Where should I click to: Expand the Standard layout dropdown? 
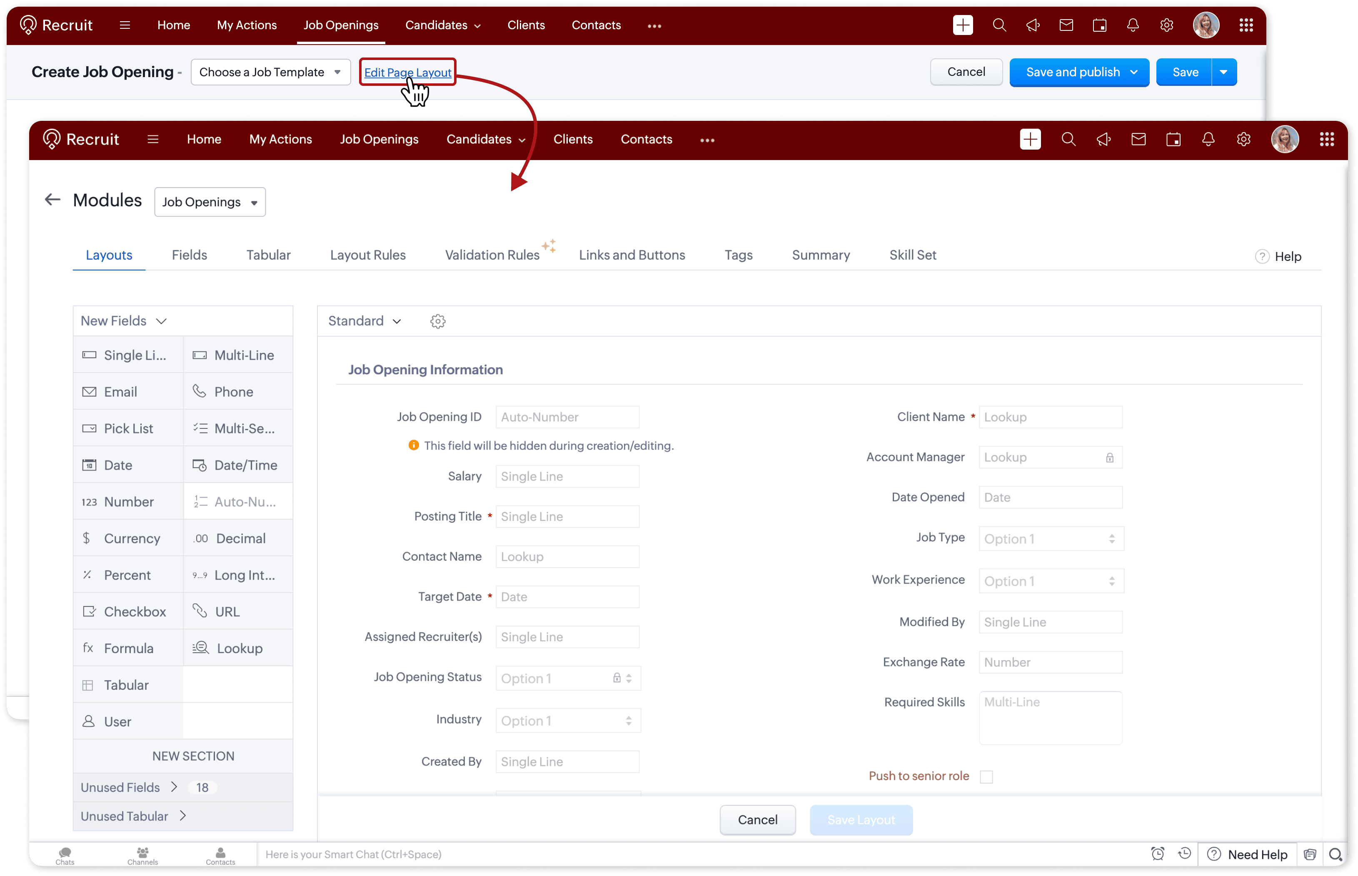click(x=364, y=321)
